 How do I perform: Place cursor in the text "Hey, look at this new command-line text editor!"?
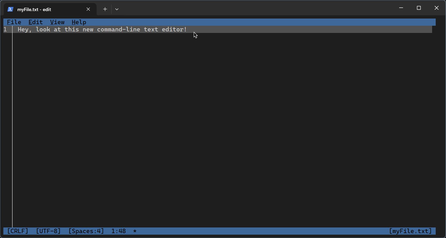tap(102, 29)
